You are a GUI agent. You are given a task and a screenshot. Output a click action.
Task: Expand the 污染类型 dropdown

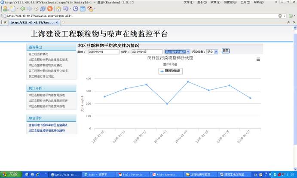(x=212, y=51)
